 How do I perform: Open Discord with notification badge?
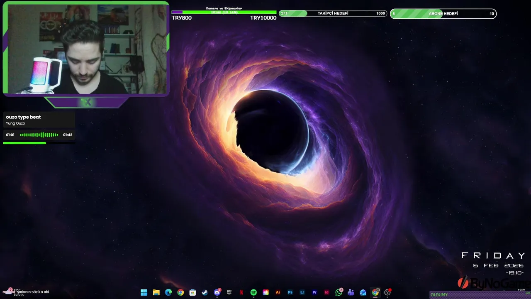[217, 292]
